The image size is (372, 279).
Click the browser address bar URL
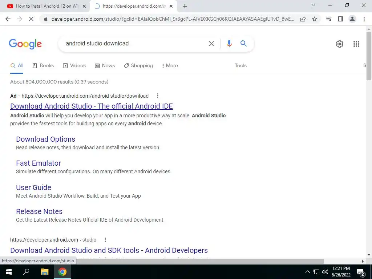[x=173, y=19]
